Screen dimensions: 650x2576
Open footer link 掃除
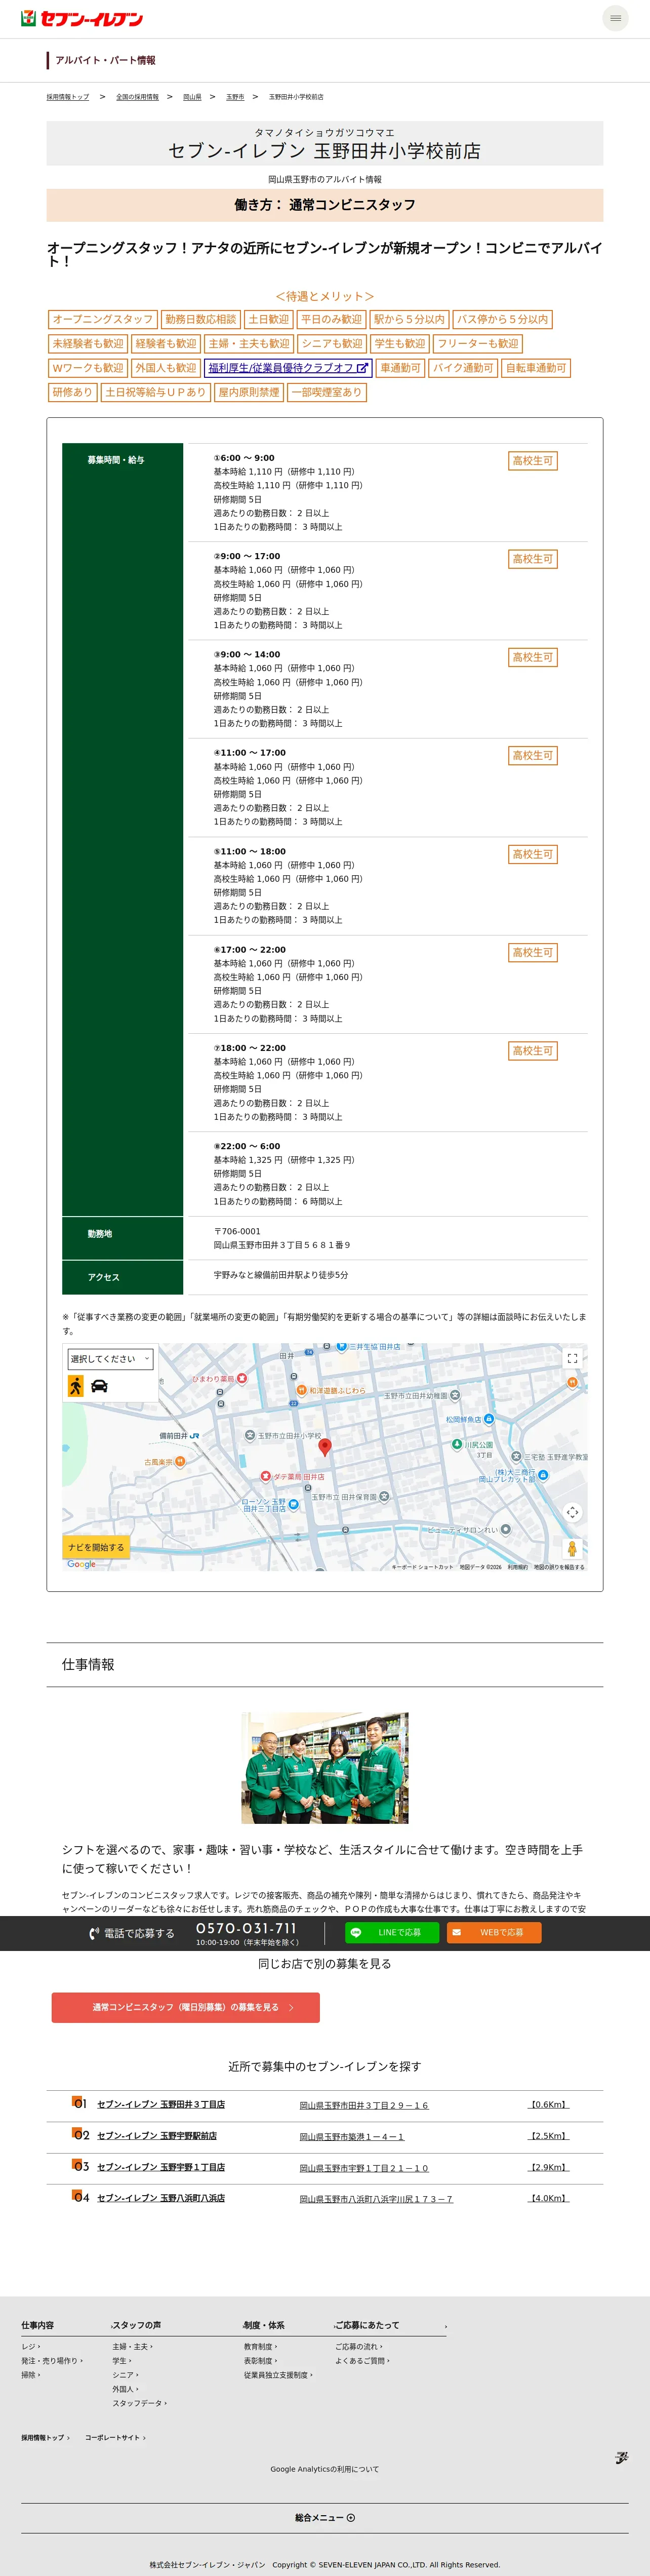coord(31,2374)
